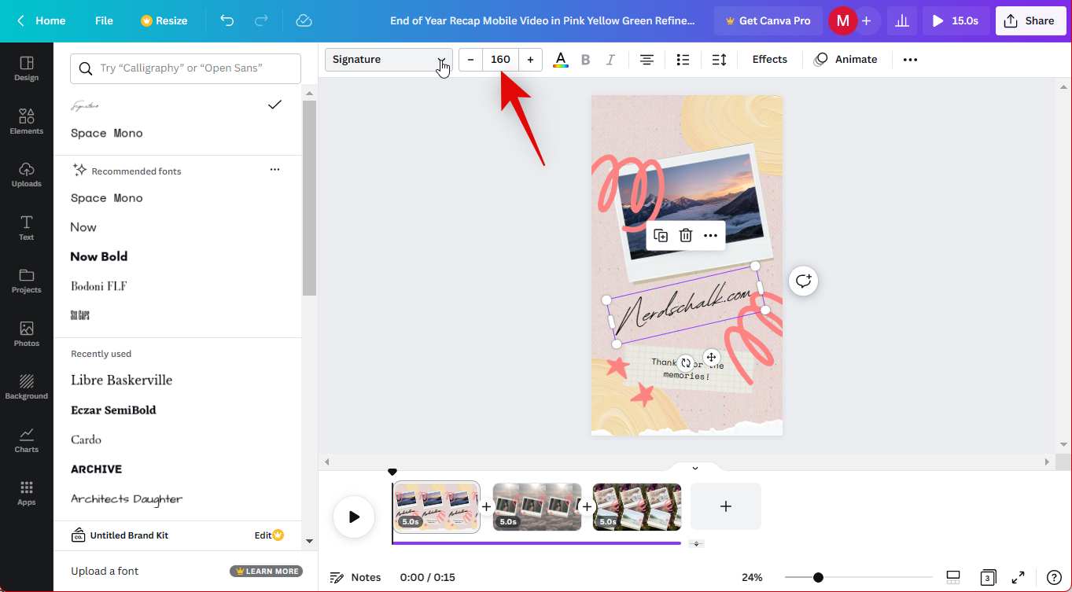Image resolution: width=1072 pixels, height=592 pixels.
Task: Open the Apps panel
Action: pos(26,493)
